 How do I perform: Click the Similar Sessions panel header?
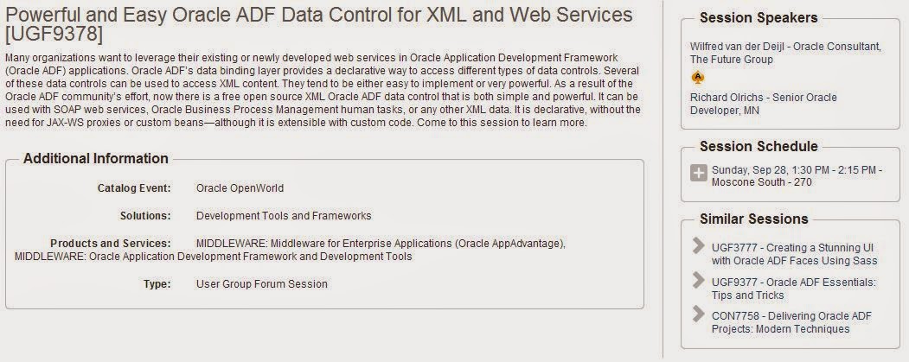754,219
